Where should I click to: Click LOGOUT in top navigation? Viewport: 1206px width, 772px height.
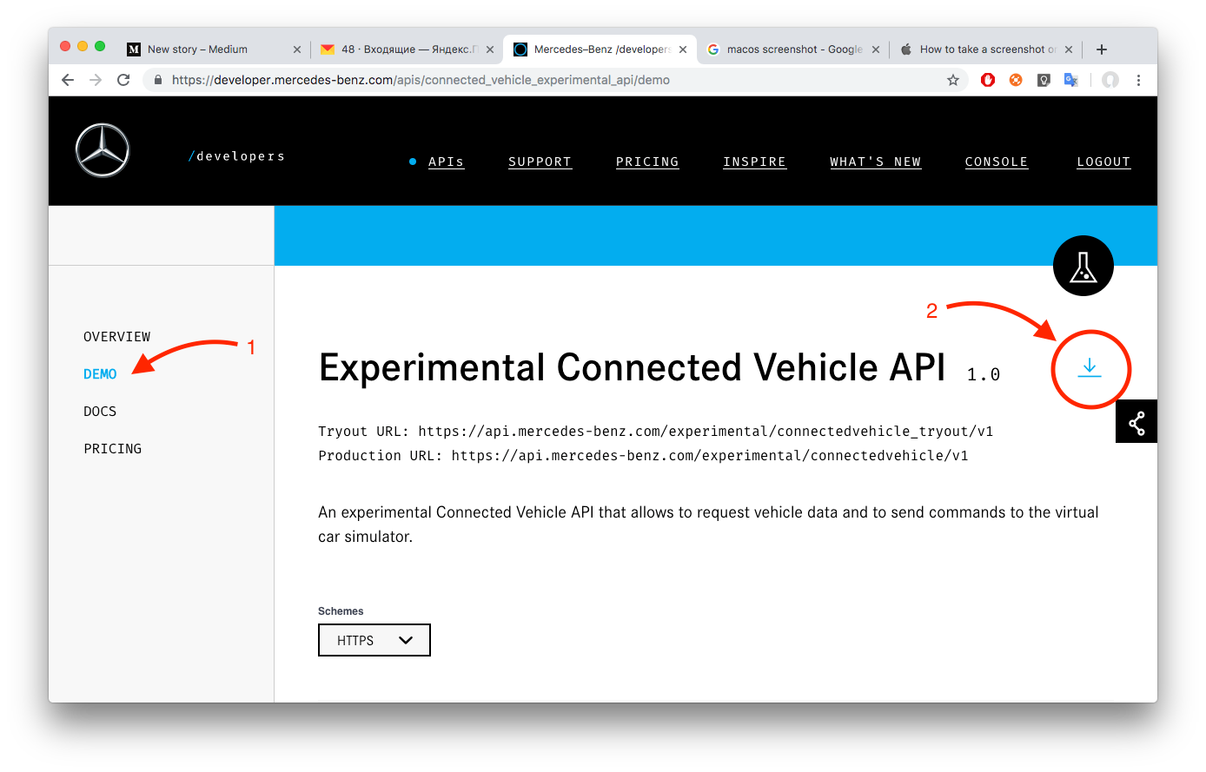[1103, 162]
